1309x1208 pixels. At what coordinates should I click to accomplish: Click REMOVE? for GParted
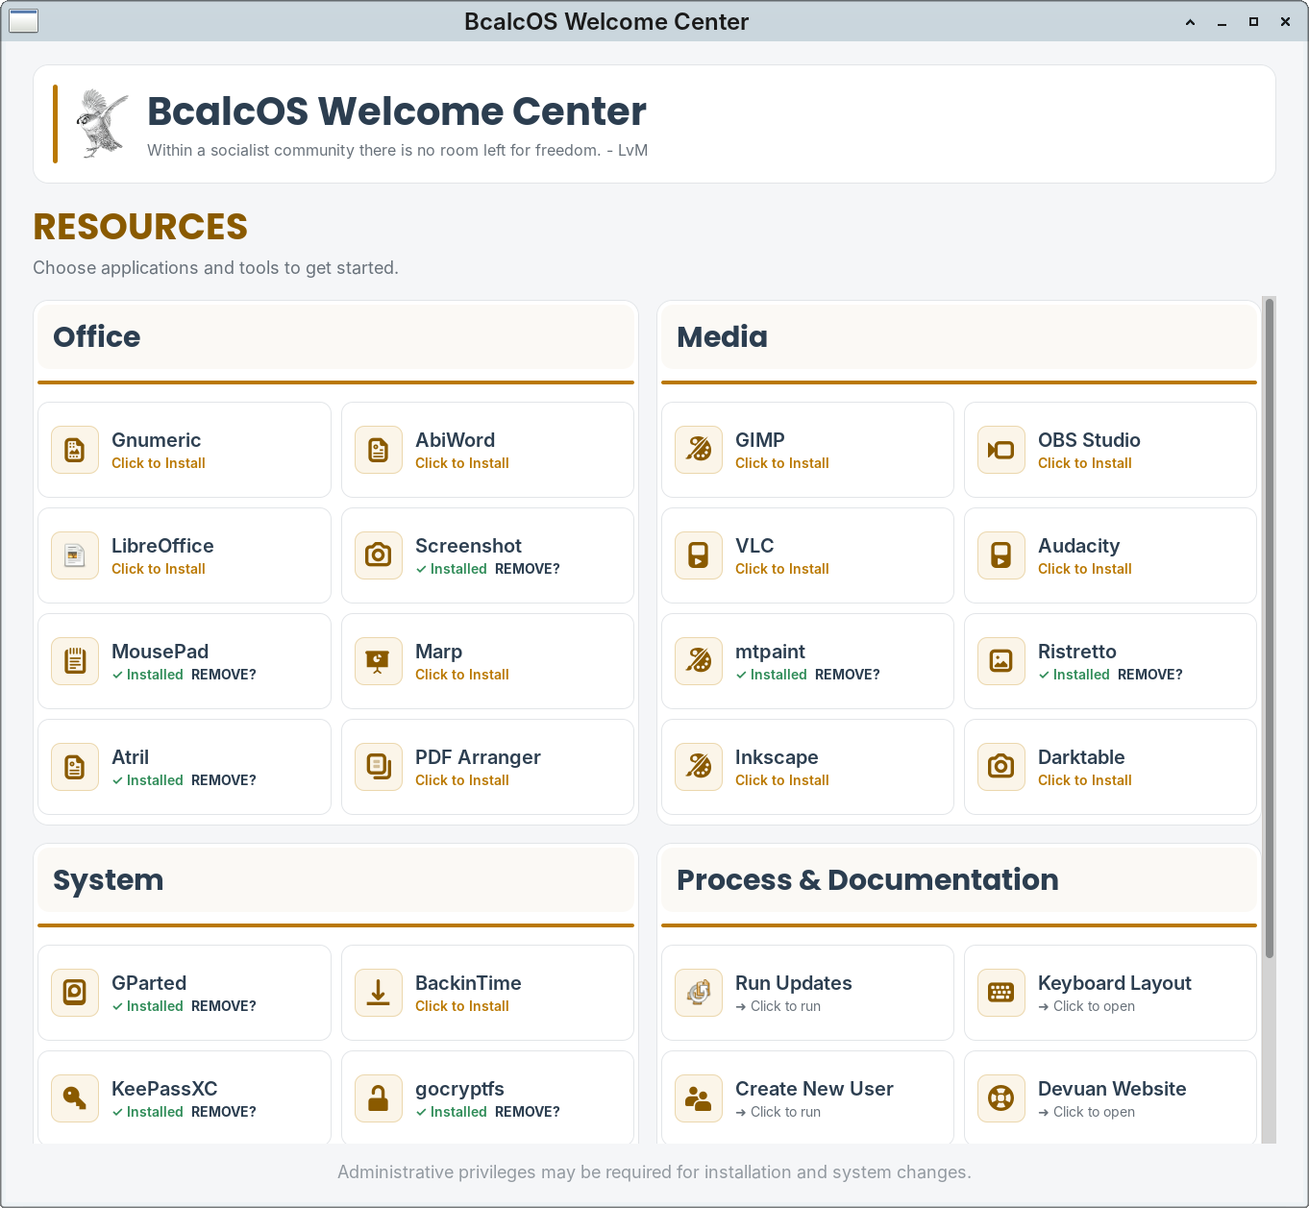click(224, 1006)
